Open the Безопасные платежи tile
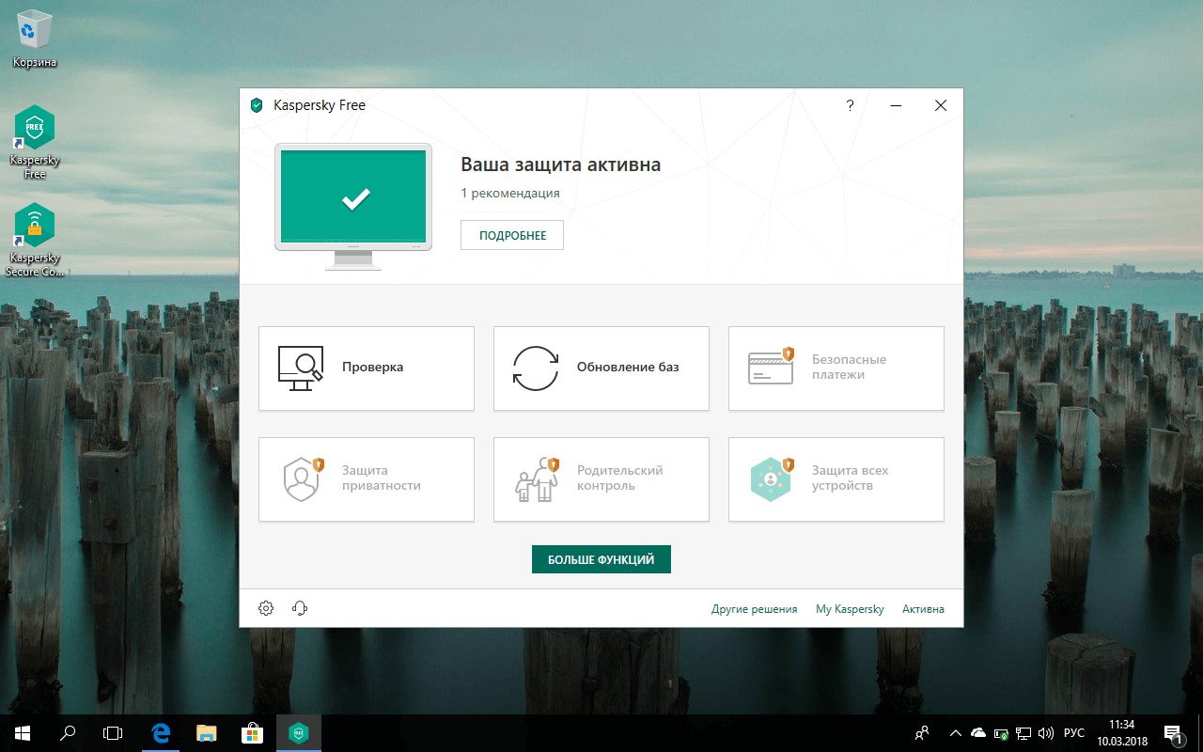Screen dimensions: 1203x752 coord(836,368)
